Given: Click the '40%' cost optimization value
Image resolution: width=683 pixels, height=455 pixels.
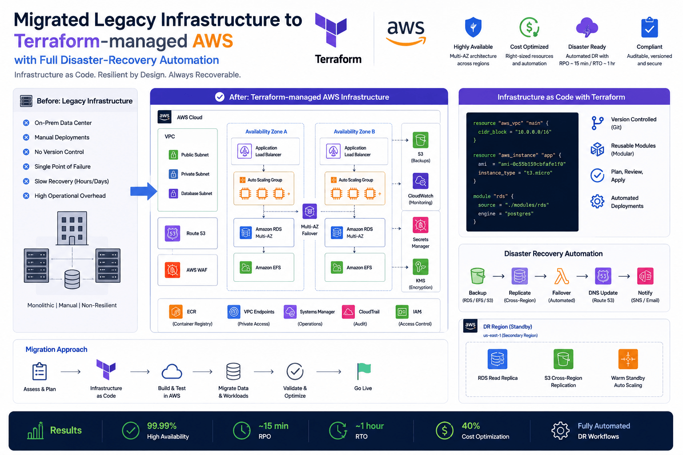Looking at the screenshot, I should (470, 426).
